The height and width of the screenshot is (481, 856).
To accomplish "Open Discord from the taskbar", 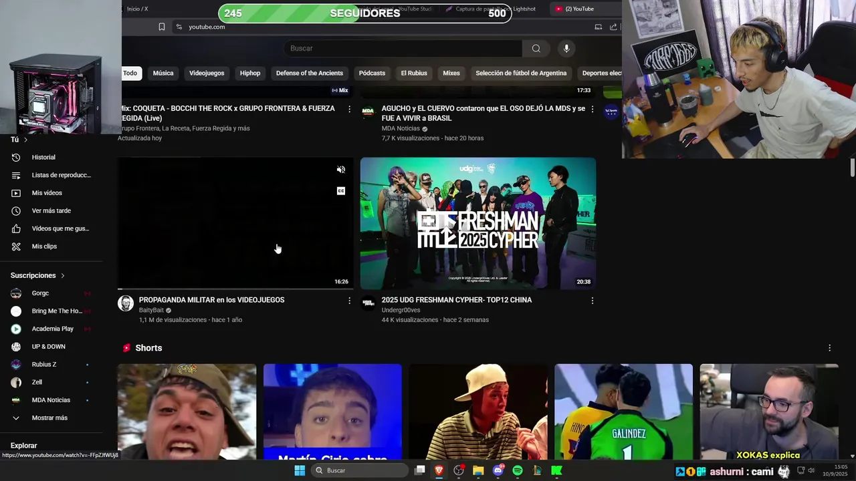I will point(498,470).
